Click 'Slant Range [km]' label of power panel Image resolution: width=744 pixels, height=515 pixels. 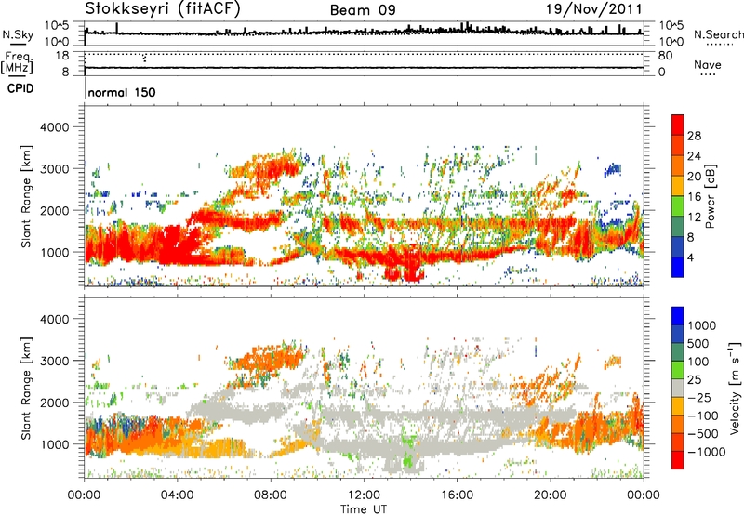[x=26, y=196]
